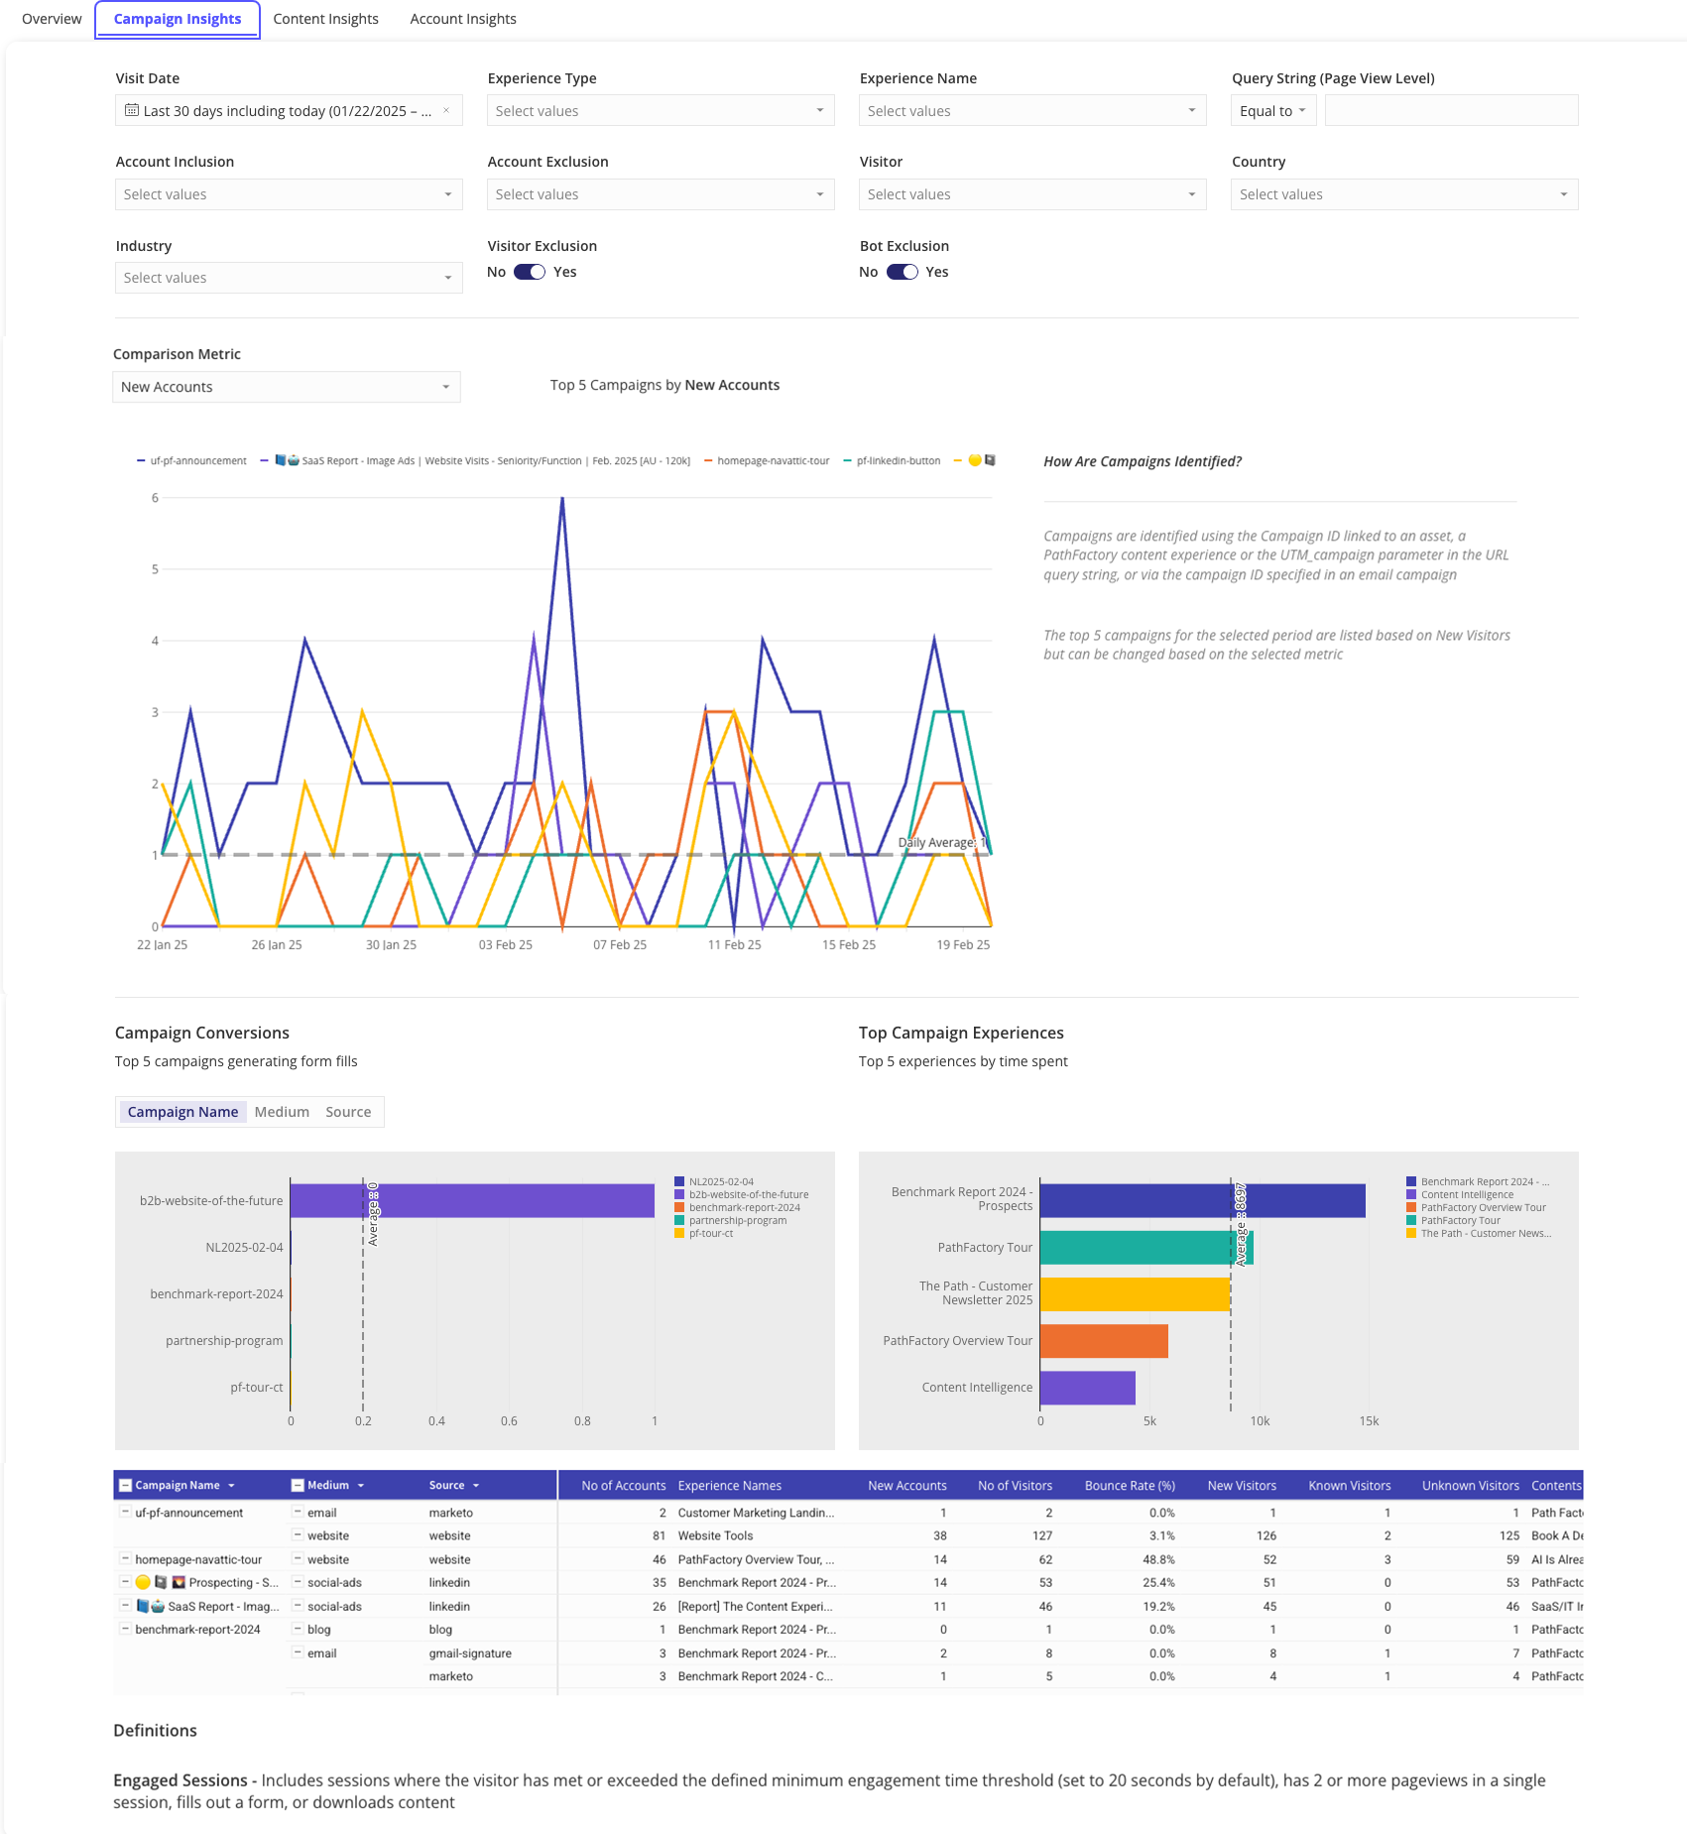Image resolution: width=1687 pixels, height=1834 pixels.
Task: Toggle the Bot Exclusion switch
Action: click(x=902, y=272)
